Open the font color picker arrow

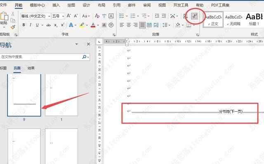(98, 25)
